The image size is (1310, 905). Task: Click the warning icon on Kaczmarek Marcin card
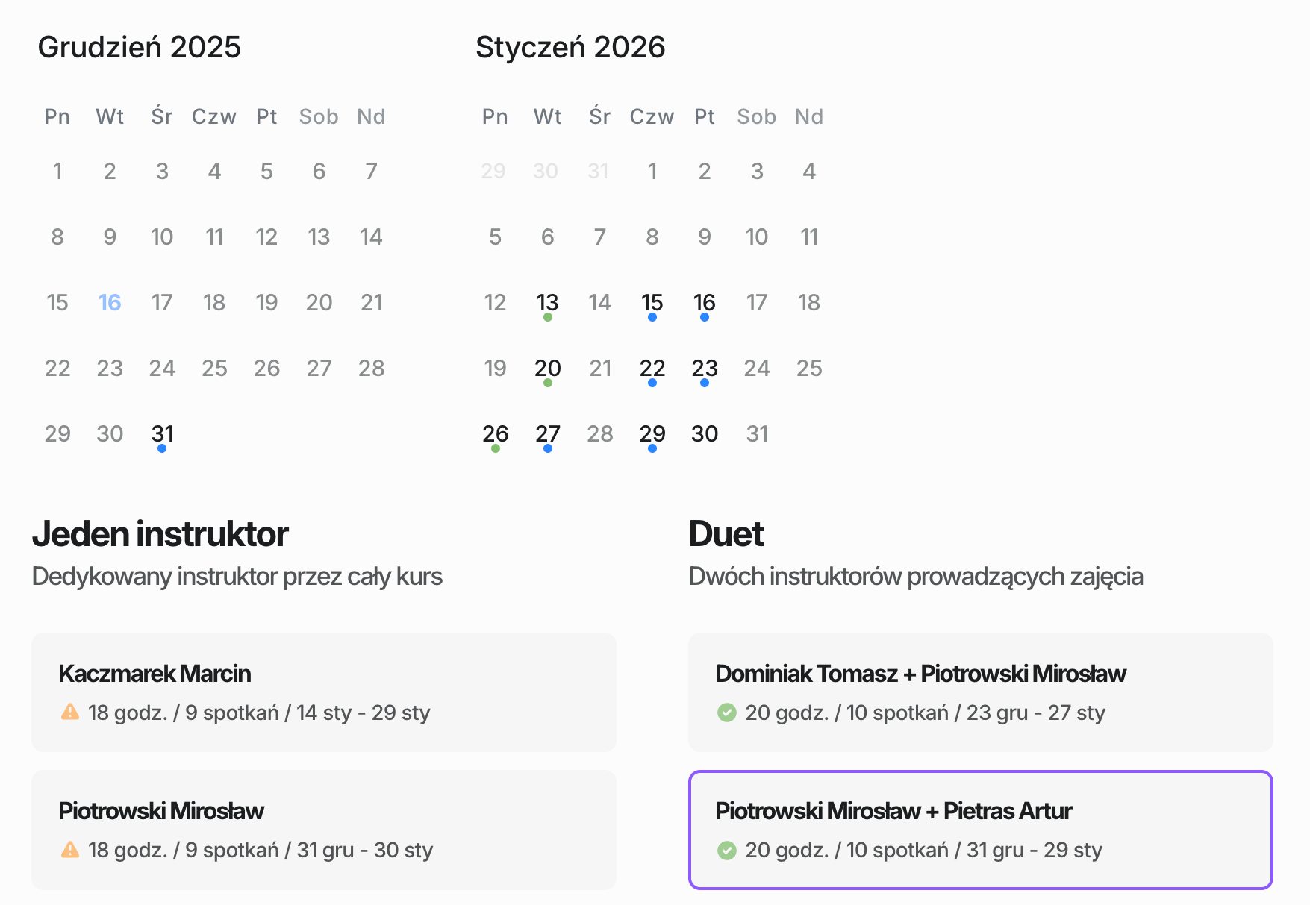(70, 712)
